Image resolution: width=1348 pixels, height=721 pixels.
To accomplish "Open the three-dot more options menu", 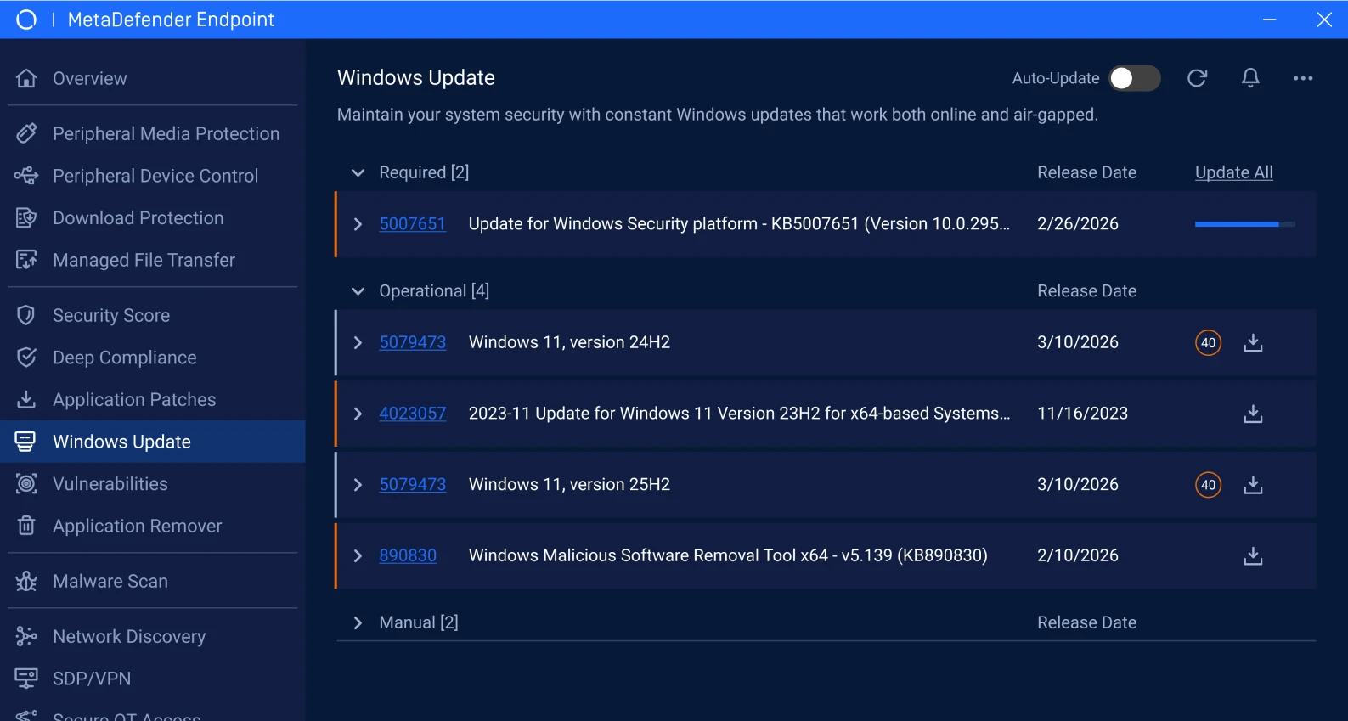I will pyautogui.click(x=1303, y=78).
